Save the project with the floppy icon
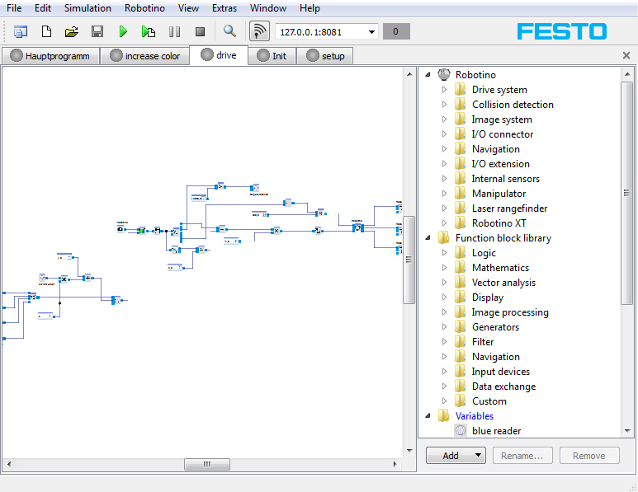This screenshot has height=492, width=638. [x=97, y=31]
